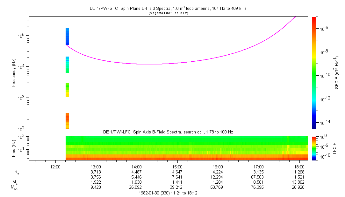
Task: Click the L value 67.503
Action: click(x=258, y=177)
